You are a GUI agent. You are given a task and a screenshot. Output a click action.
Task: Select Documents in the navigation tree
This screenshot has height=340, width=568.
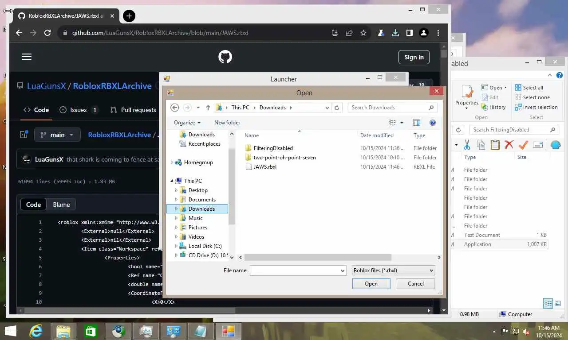click(x=202, y=200)
